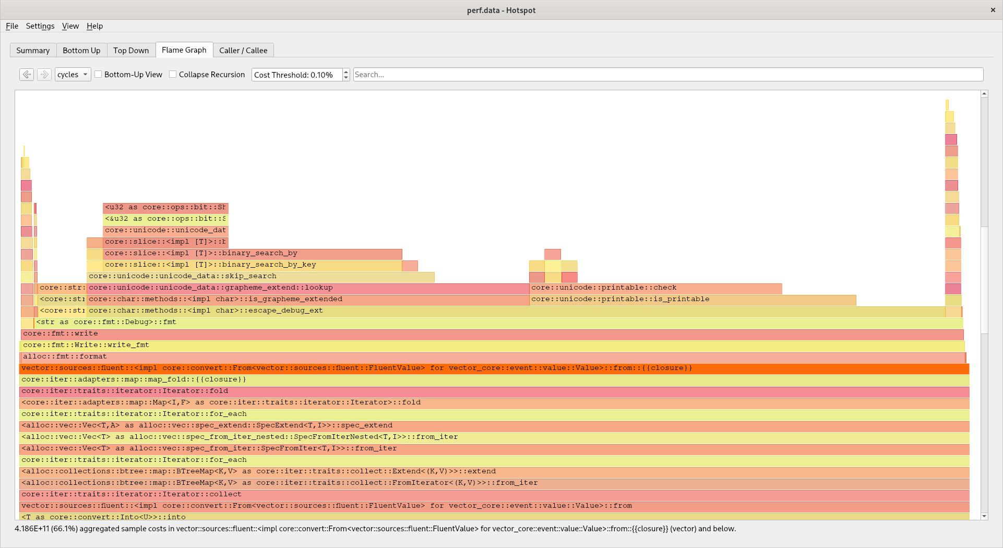Select the Flame Graph tab

[x=184, y=50]
